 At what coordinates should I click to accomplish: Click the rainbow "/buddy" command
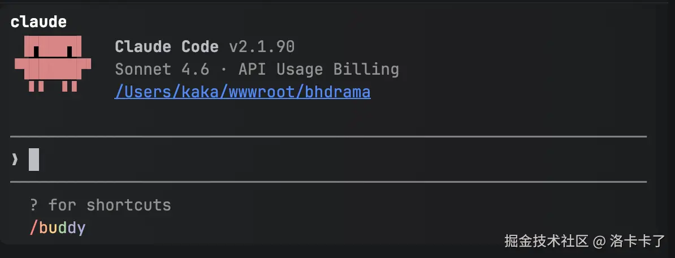pyautogui.click(x=58, y=229)
